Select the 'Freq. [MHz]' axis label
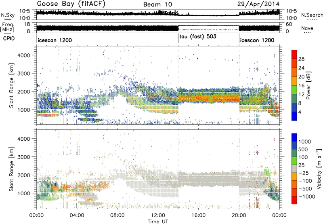This screenshot has width=323, height=224. coord(7,27)
